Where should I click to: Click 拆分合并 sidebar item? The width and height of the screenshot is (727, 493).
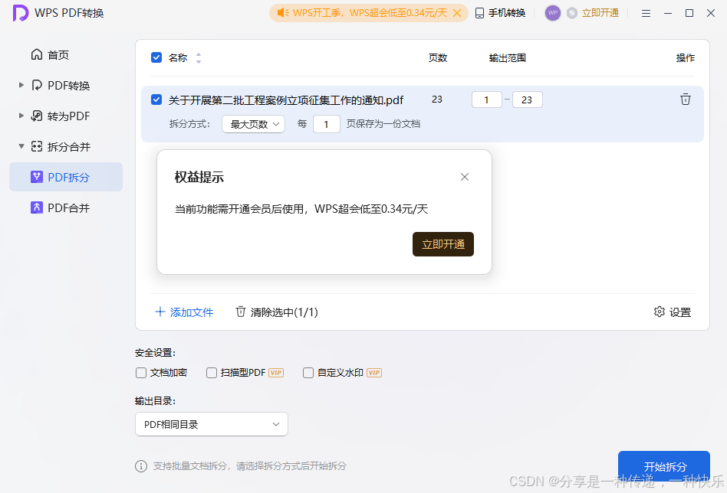(61, 147)
